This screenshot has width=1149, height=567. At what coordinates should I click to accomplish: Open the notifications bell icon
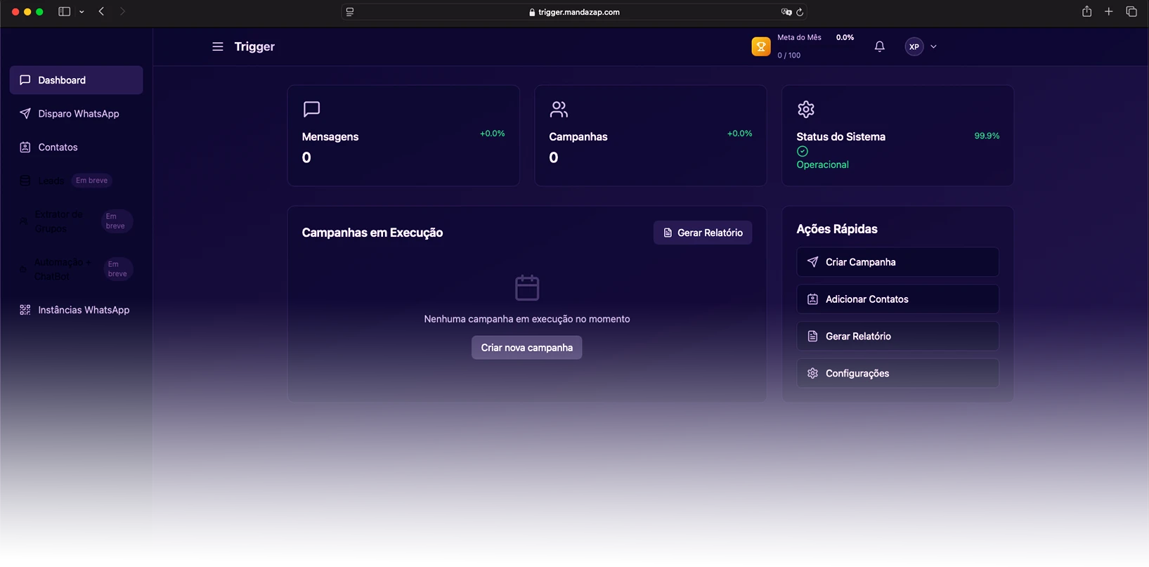pyautogui.click(x=879, y=46)
